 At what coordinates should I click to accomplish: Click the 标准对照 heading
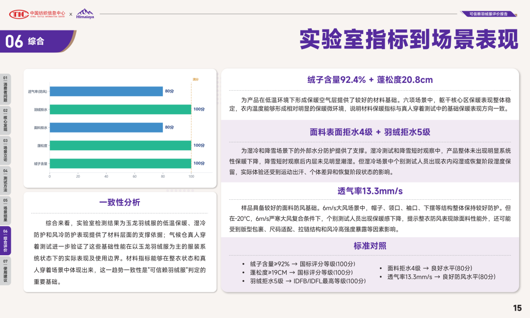pos(370,246)
